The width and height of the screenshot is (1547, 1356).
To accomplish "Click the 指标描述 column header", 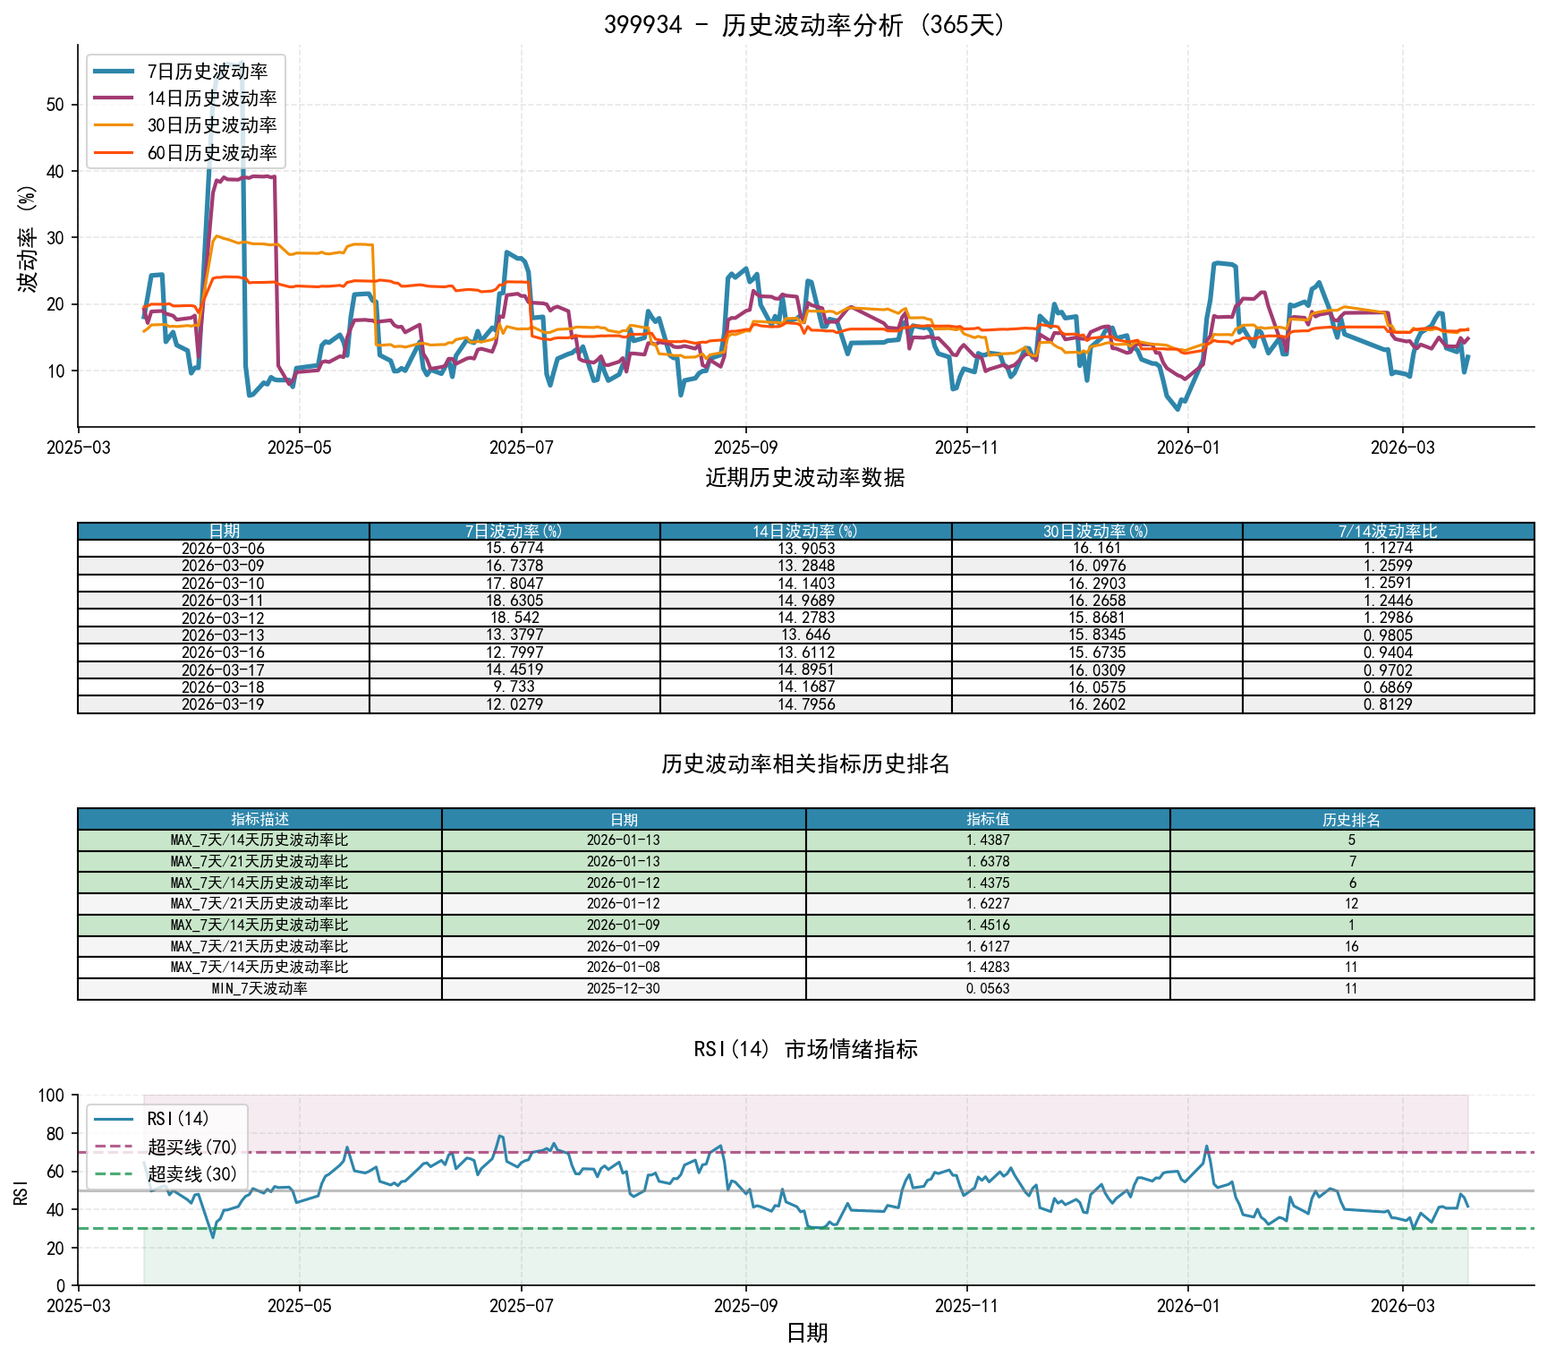I will pyautogui.click(x=259, y=819).
